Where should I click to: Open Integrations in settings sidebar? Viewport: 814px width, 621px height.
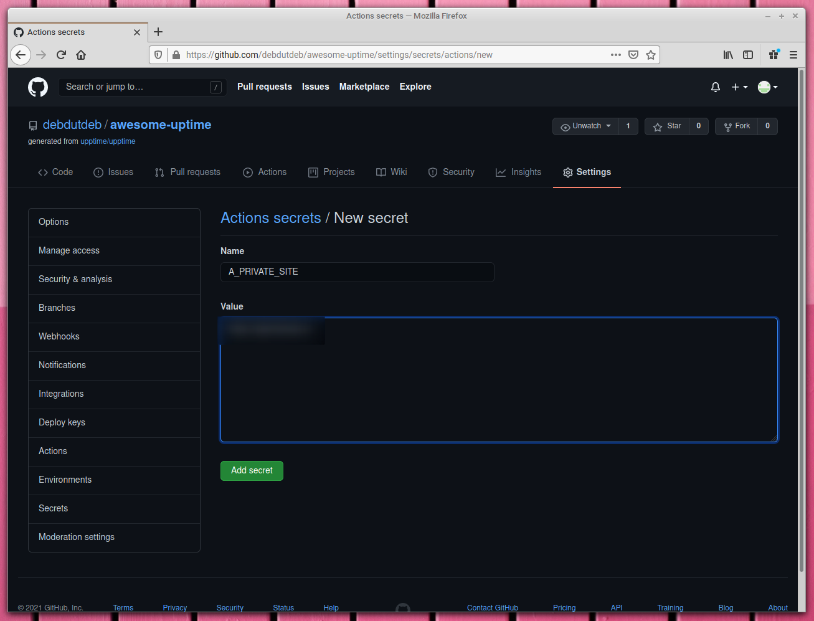pos(114,394)
